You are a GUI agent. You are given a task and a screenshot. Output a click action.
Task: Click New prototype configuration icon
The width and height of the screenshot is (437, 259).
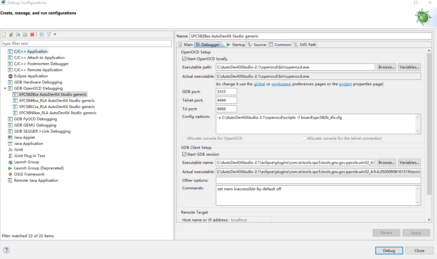[x=11, y=34]
